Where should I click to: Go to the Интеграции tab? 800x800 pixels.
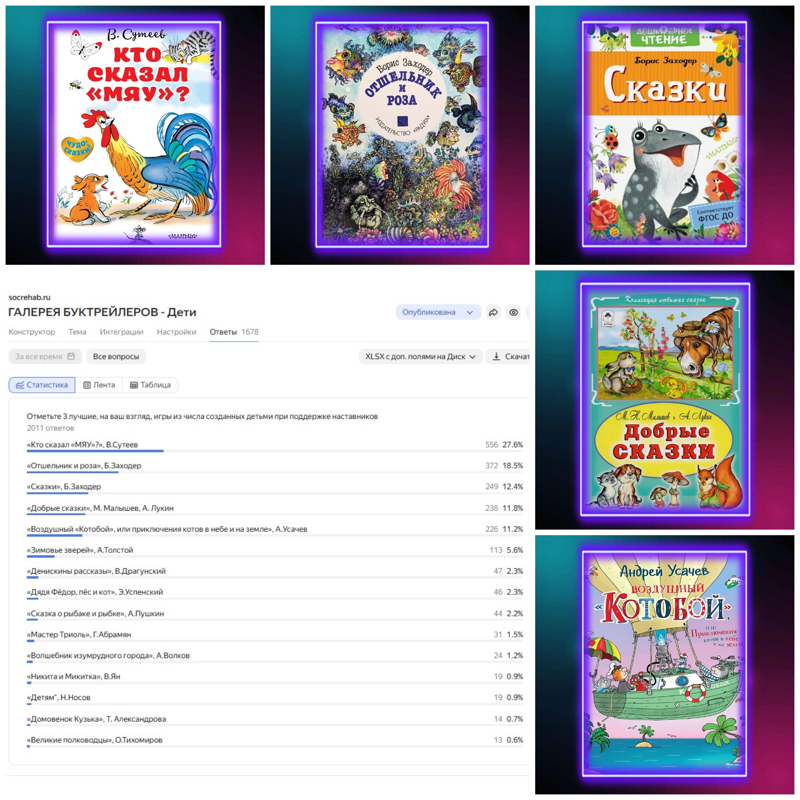(121, 332)
